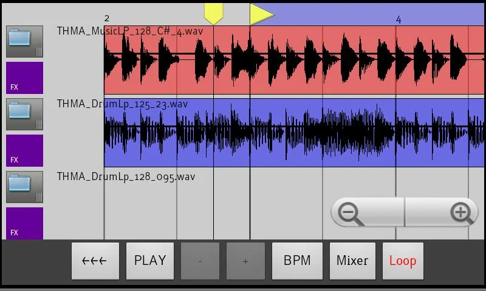Toggle the red Loop button
The width and height of the screenshot is (486, 291).
coord(403,261)
